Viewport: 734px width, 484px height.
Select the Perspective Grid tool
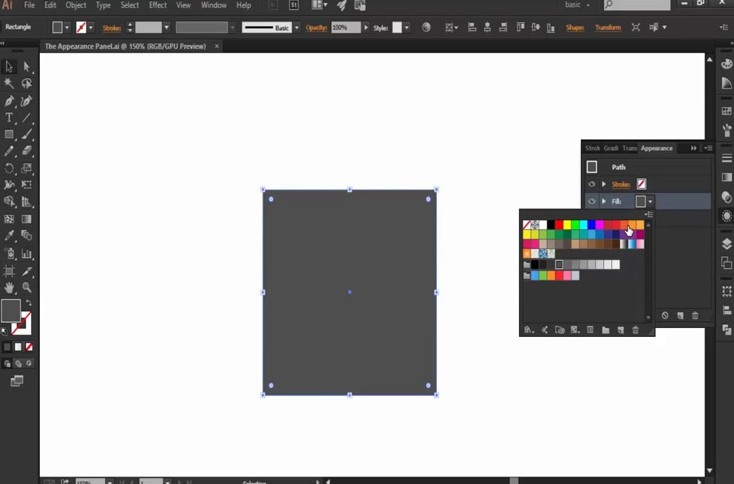tap(27, 202)
